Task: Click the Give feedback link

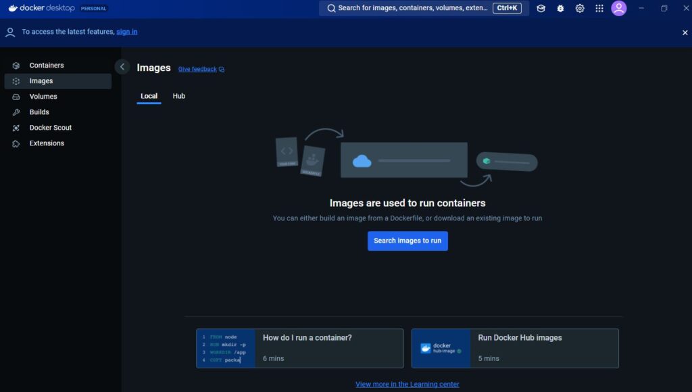Action: 197,70
